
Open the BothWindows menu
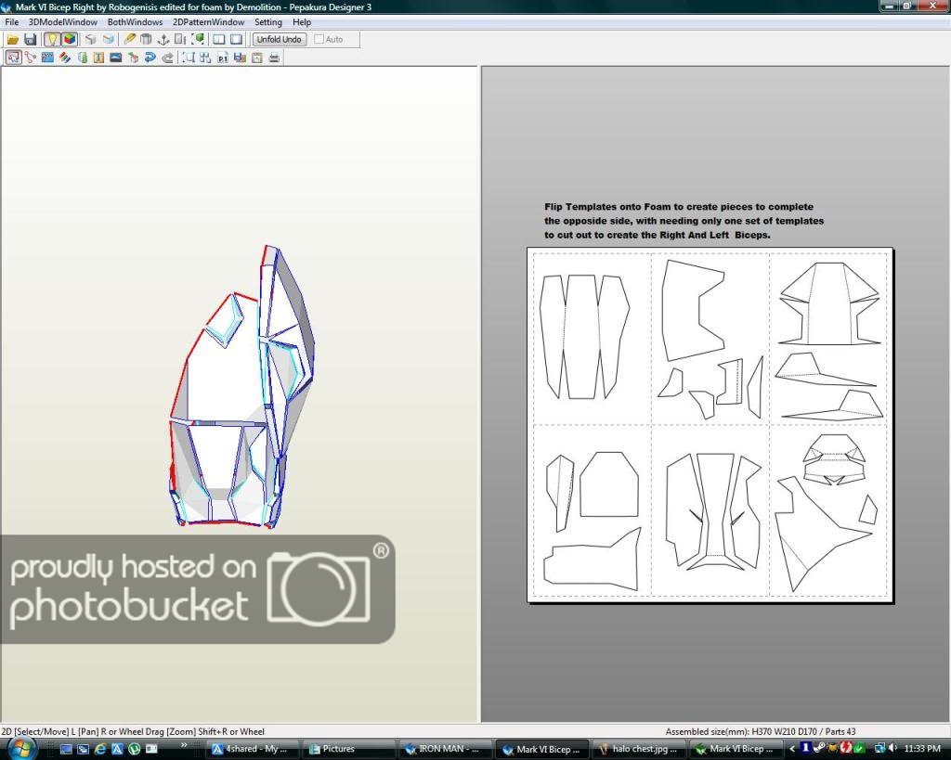point(135,22)
